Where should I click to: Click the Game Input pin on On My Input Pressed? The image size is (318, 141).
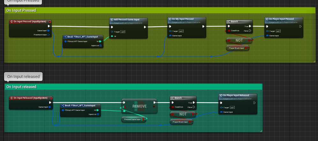[x=170, y=36]
